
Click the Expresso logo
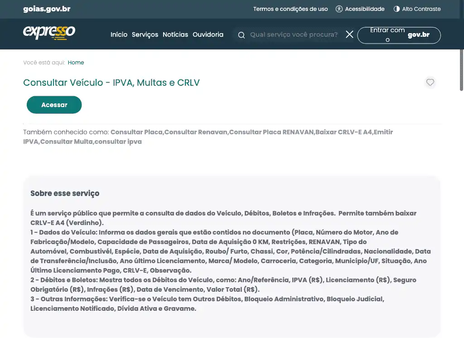49,33
